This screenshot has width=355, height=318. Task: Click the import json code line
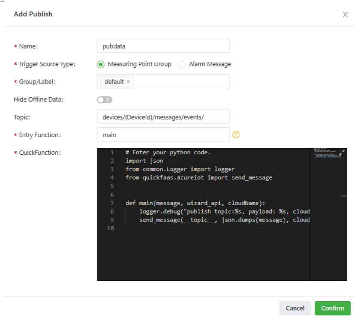point(144,161)
